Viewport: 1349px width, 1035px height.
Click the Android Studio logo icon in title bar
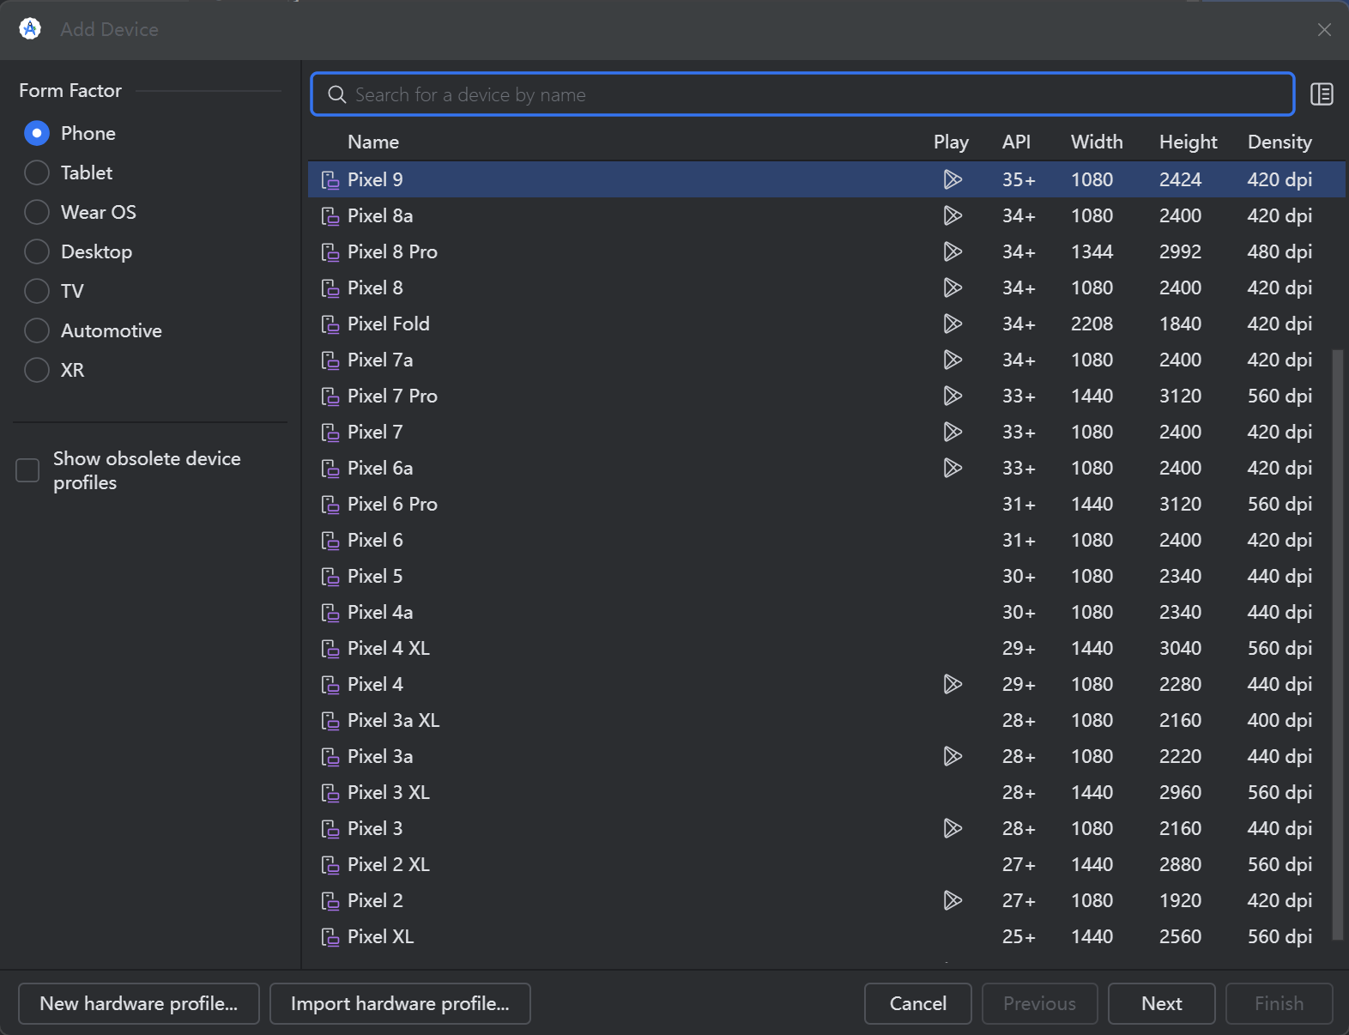click(30, 29)
